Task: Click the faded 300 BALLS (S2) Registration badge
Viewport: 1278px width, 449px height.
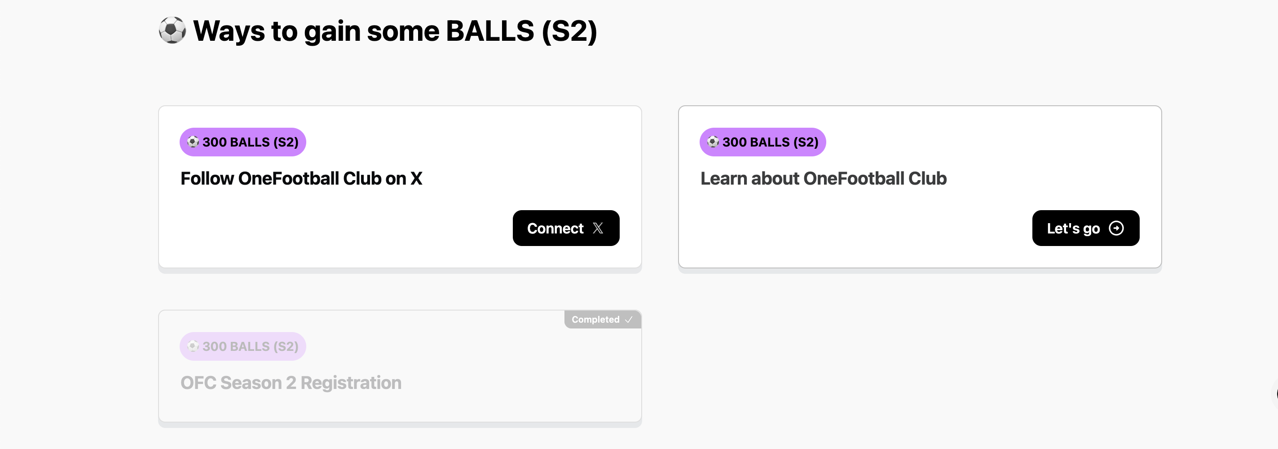Action: pyautogui.click(x=242, y=346)
